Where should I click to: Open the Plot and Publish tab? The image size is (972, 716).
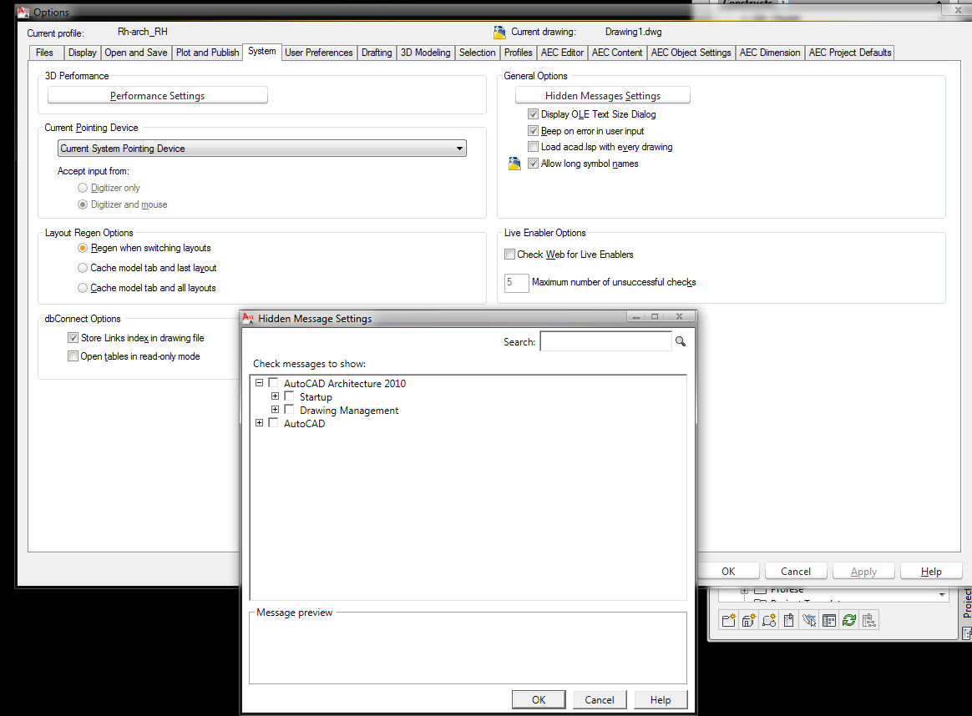(207, 53)
